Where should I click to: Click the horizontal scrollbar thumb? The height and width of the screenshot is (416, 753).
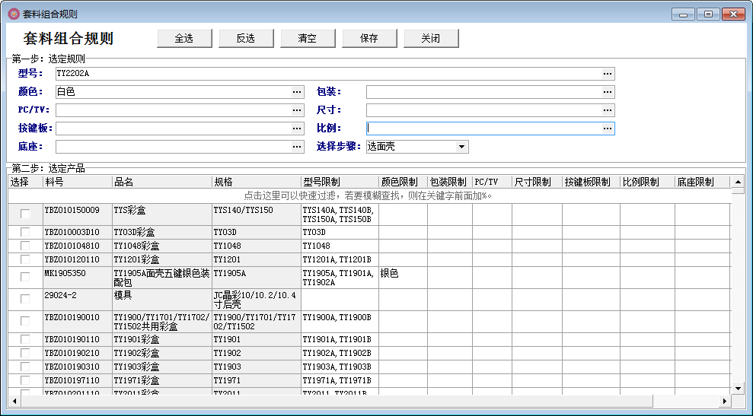pyautogui.click(x=337, y=401)
